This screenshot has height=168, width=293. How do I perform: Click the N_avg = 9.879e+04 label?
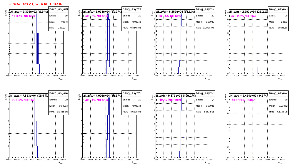click(176, 95)
